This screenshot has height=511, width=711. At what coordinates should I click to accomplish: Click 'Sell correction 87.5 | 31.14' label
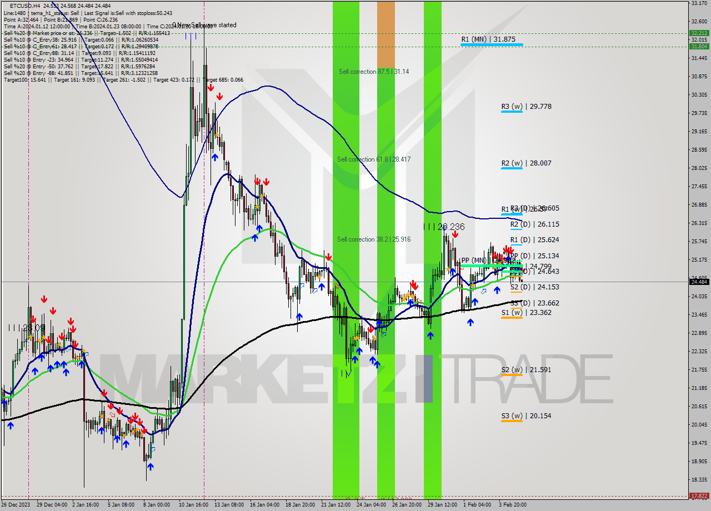(374, 72)
